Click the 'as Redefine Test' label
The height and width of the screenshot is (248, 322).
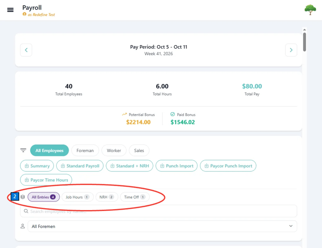click(41, 14)
